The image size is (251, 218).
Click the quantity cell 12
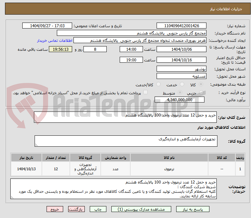(x=56, y=169)
